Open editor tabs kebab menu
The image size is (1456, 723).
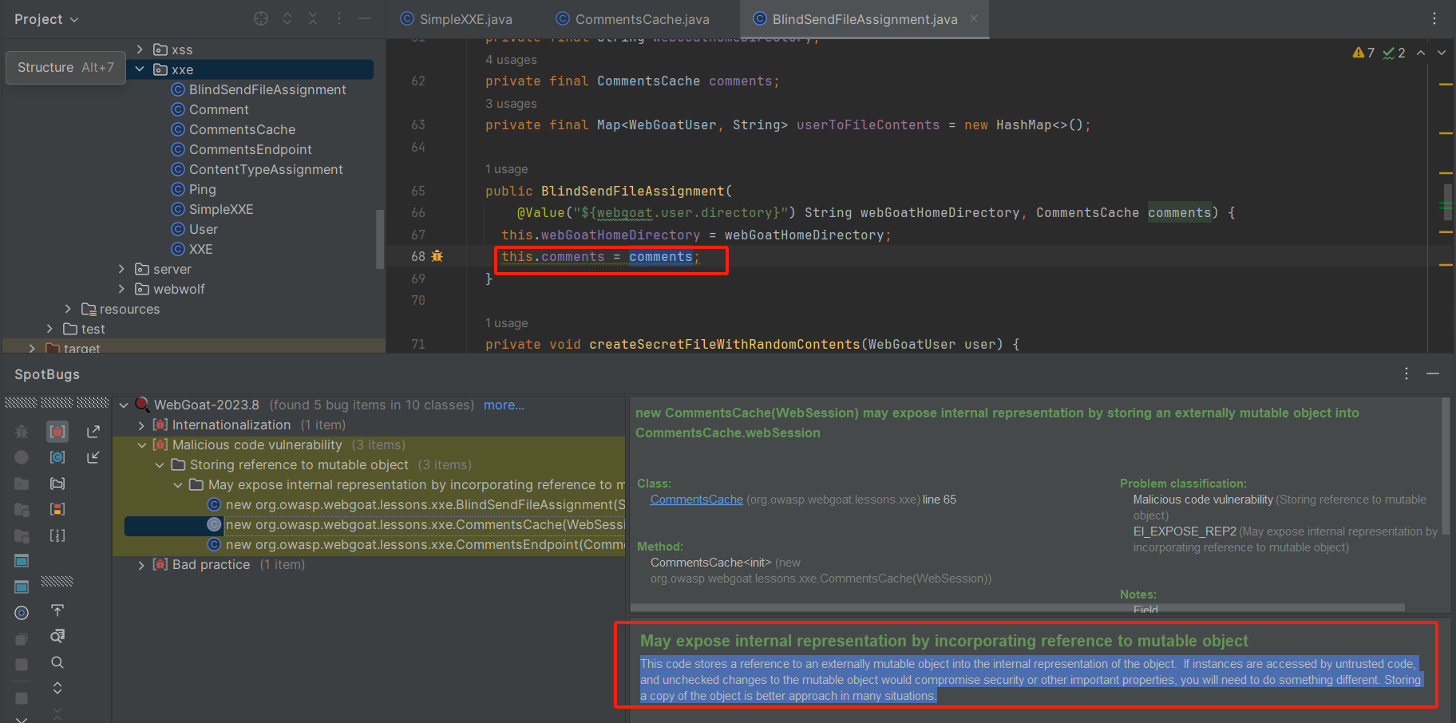pyautogui.click(x=1434, y=18)
